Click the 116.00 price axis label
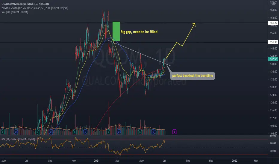The image size is (279, 164). pyautogui.click(x=274, y=110)
